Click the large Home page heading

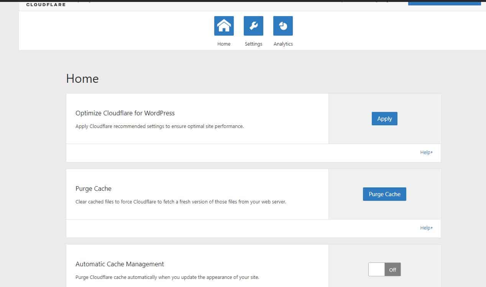tap(82, 79)
